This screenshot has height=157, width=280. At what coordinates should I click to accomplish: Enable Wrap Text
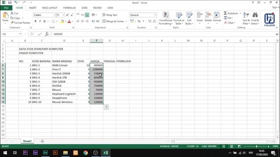click(110, 15)
